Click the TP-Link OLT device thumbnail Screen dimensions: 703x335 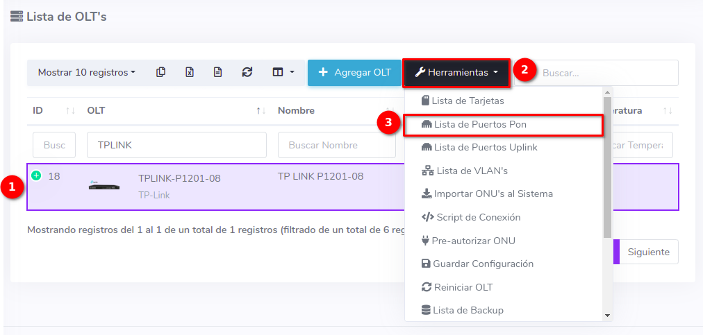click(x=104, y=186)
